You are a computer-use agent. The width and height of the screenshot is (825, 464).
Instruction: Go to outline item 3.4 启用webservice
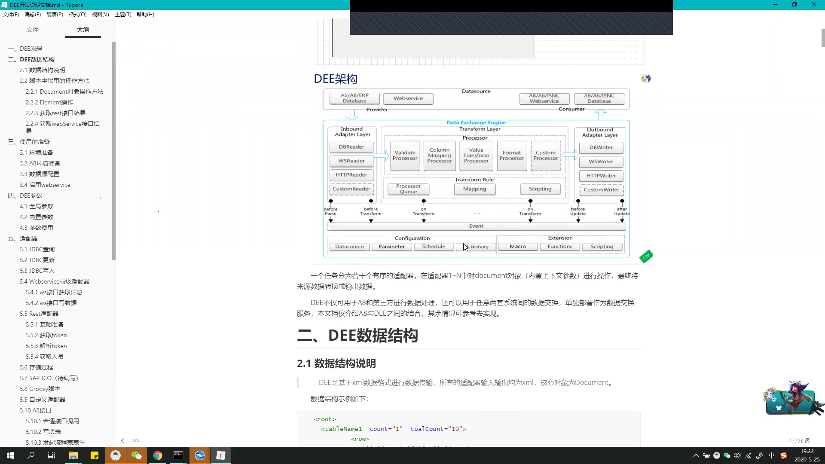click(x=45, y=185)
